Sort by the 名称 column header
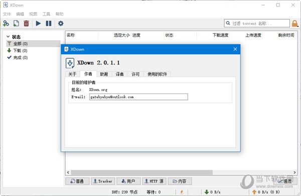 [82, 35]
